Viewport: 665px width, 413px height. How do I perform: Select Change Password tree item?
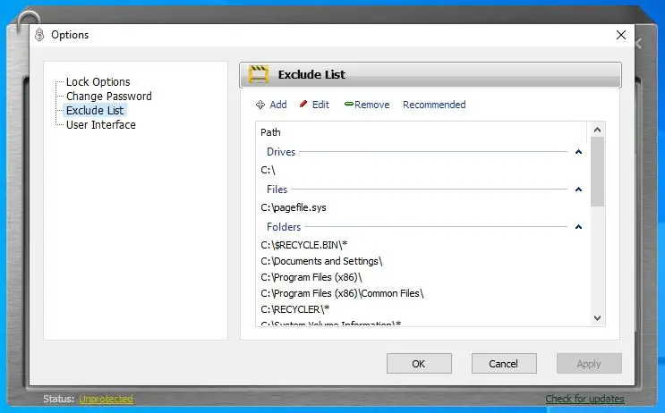[x=108, y=97]
